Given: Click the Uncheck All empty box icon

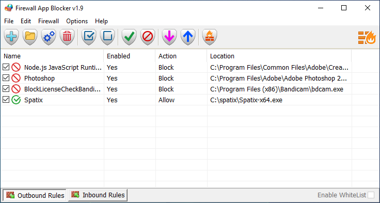Looking at the screenshot, I should [107, 37].
